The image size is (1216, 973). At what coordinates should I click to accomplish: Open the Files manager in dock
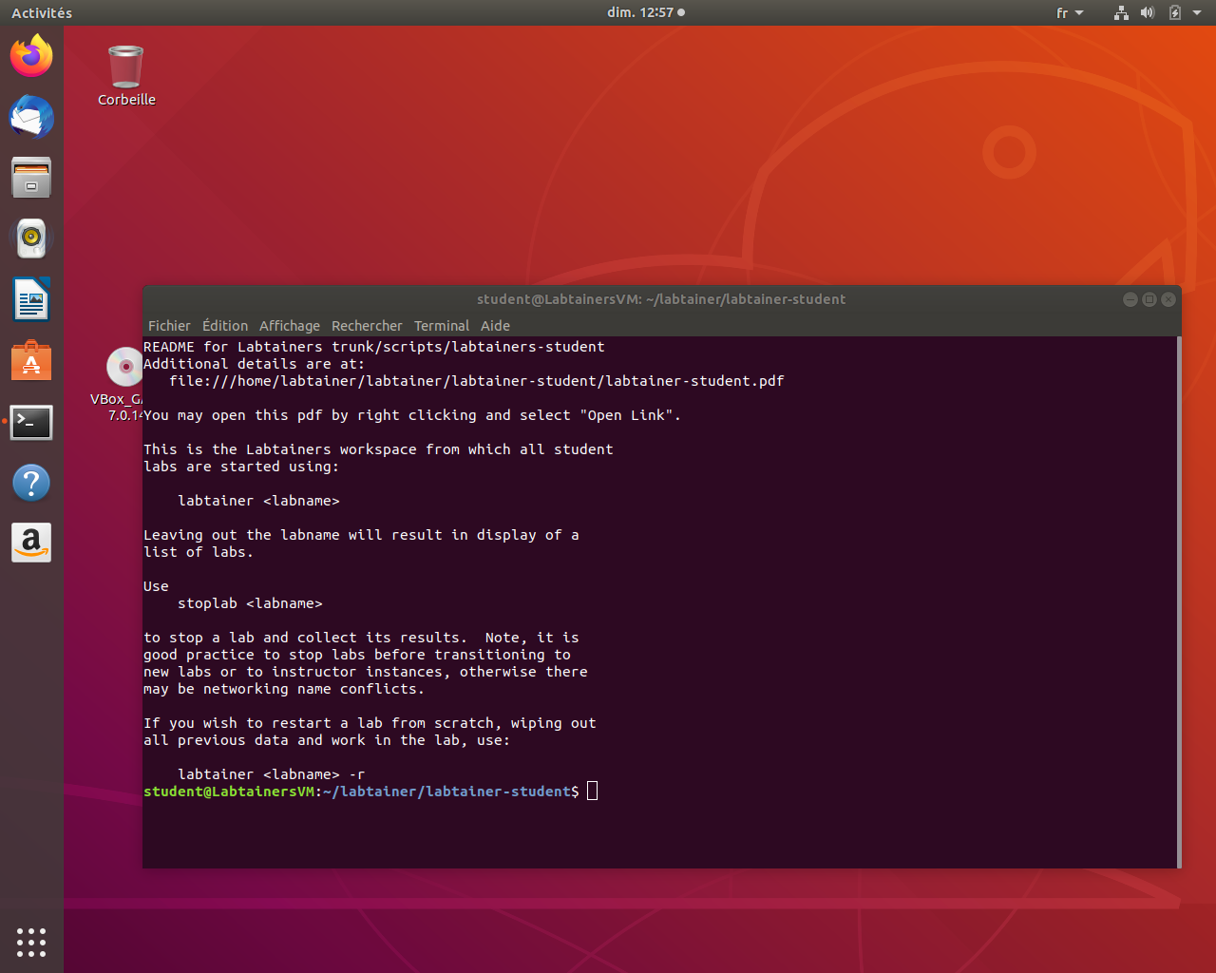click(31, 178)
